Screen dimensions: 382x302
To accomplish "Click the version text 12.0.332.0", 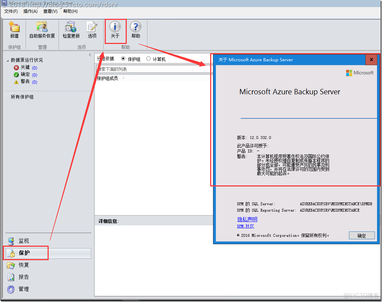I will click(x=260, y=138).
